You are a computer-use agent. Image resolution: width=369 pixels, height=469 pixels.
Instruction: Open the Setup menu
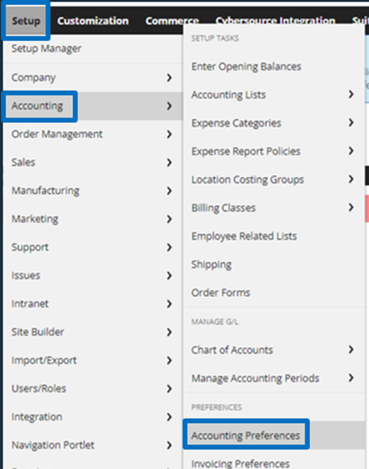[x=26, y=21]
